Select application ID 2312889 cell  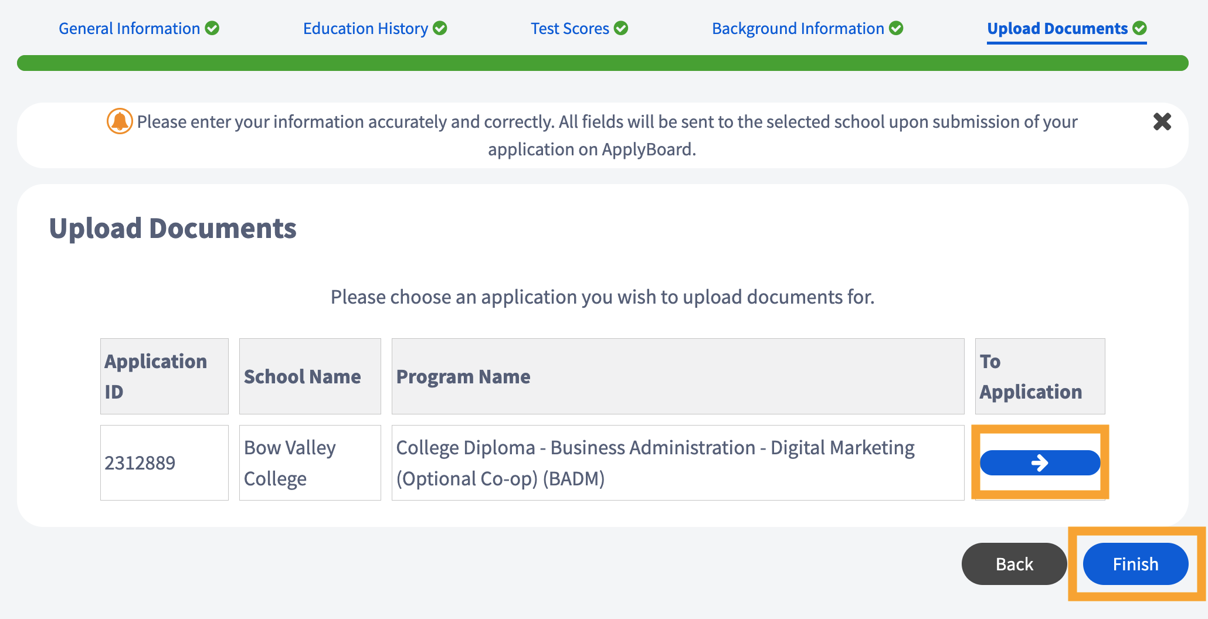[x=164, y=462]
